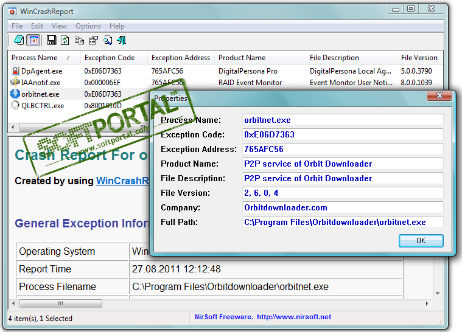Image resolution: width=462 pixels, height=332 pixels.
Task: Click the QLBCTRL.exe process icon
Action: click(15, 105)
